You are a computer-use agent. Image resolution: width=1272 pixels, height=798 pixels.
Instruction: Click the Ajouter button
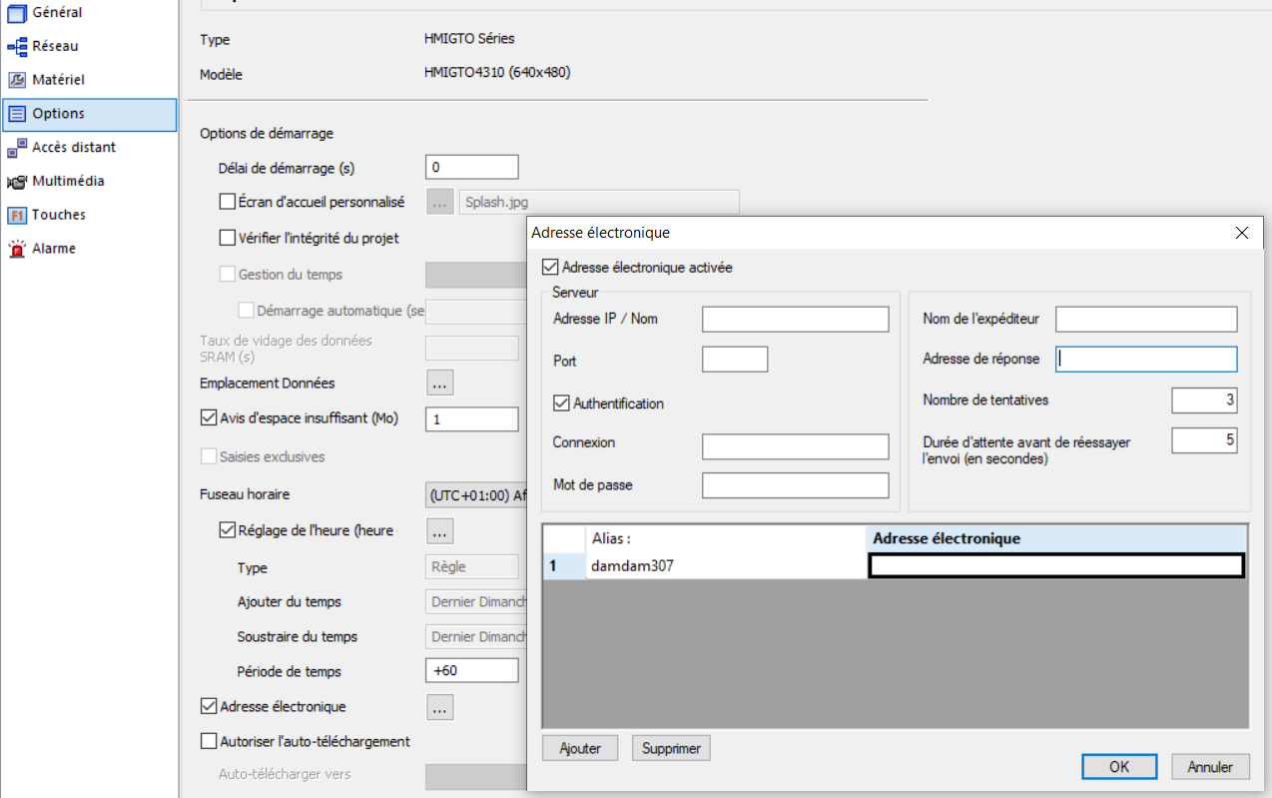pyautogui.click(x=580, y=748)
